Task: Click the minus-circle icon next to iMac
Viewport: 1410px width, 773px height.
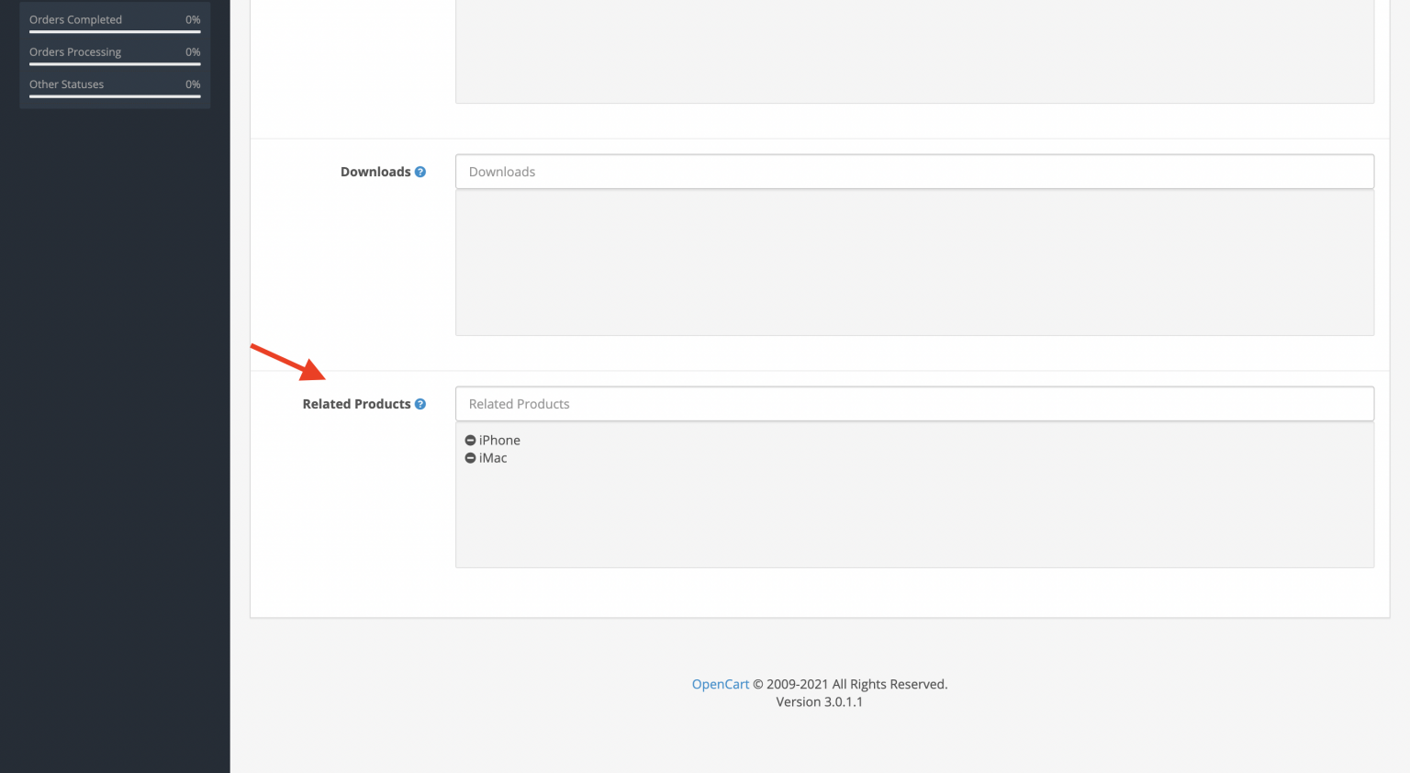Action: coord(471,458)
